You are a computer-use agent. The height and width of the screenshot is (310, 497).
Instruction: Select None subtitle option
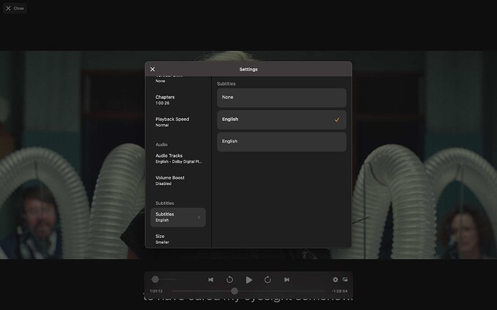pos(282,98)
